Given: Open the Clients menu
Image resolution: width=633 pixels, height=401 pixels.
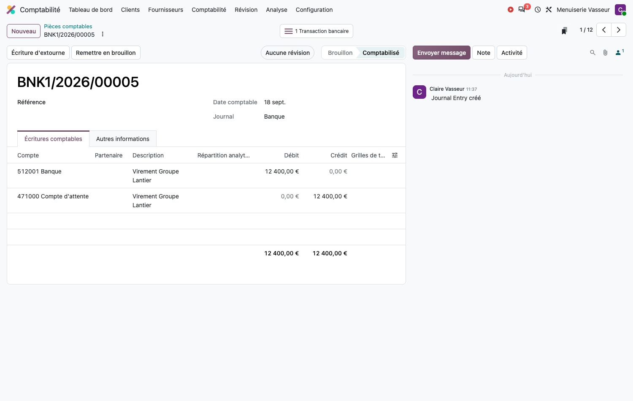Looking at the screenshot, I should 130,10.
